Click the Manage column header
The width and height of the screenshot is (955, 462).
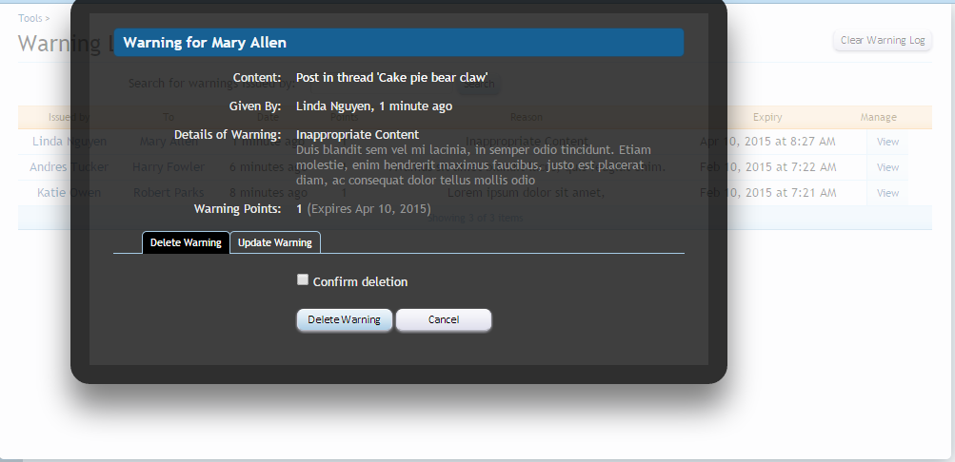[x=878, y=117]
